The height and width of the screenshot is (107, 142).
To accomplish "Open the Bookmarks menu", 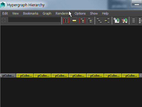I will (31, 13).
